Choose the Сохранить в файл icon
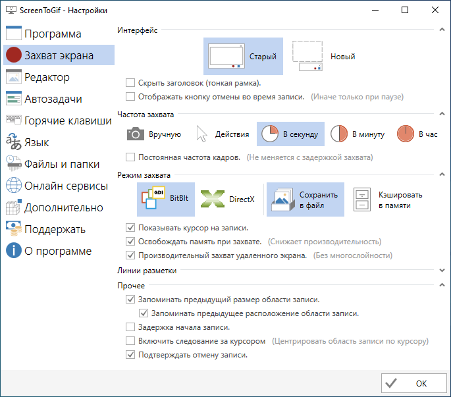The image size is (451, 397). (283, 199)
